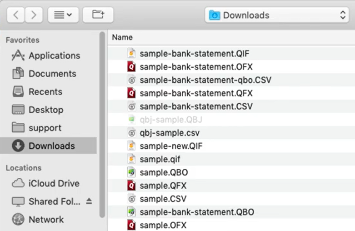355x231 pixels.
Task: Click the icon of sample-bank-statement.CSV
Action: [x=131, y=106]
